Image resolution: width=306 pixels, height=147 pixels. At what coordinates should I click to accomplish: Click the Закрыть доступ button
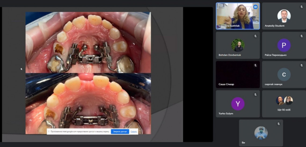coord(120,131)
